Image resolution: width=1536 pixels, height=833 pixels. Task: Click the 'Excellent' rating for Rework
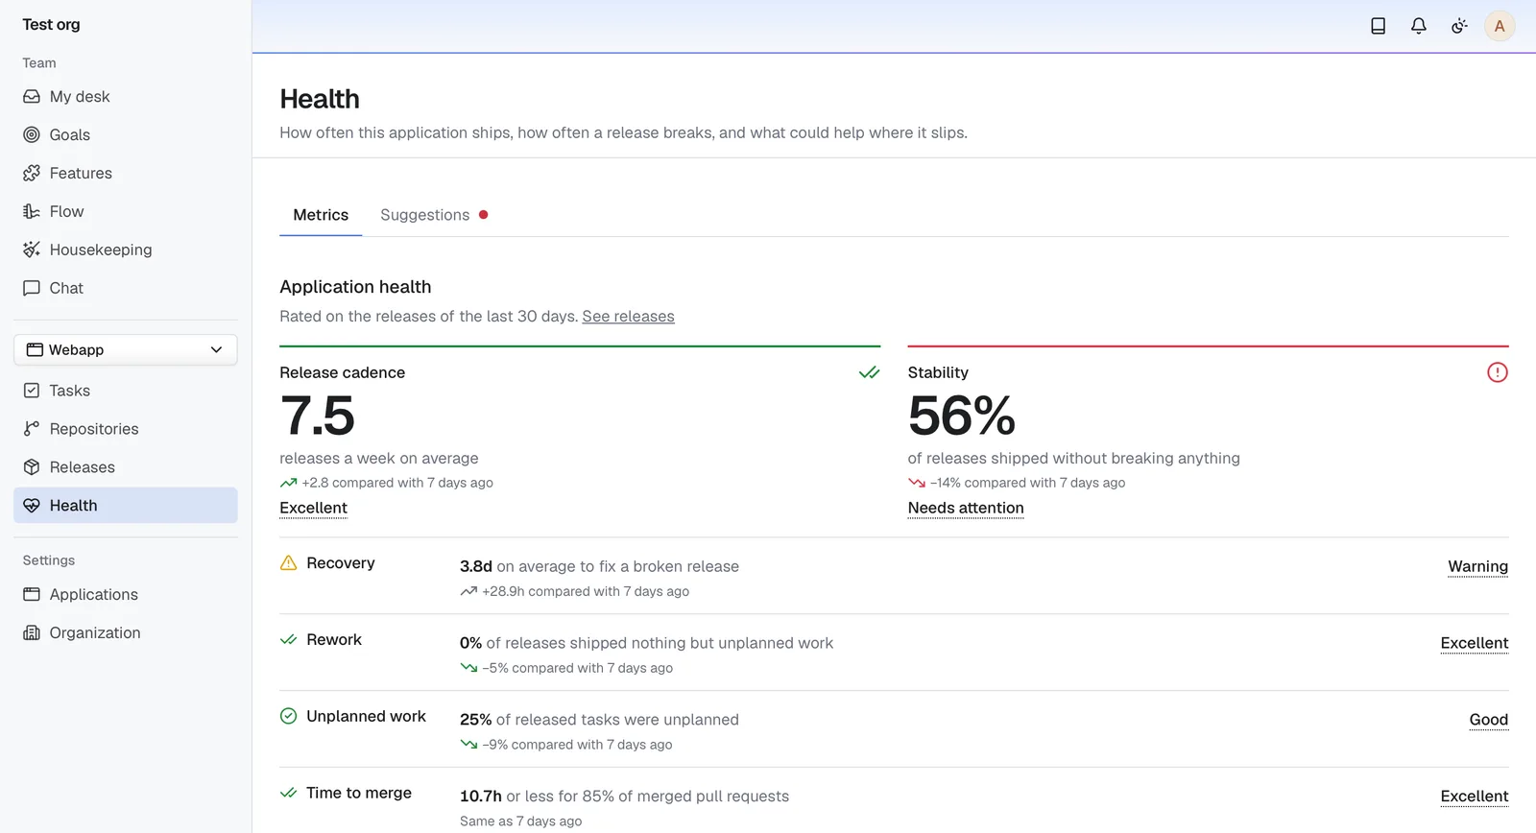tap(1475, 643)
